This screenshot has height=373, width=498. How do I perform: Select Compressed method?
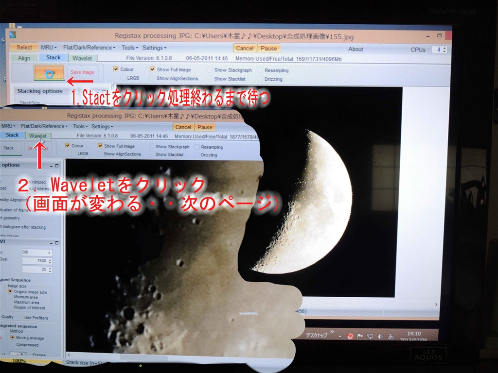click(x=12, y=344)
